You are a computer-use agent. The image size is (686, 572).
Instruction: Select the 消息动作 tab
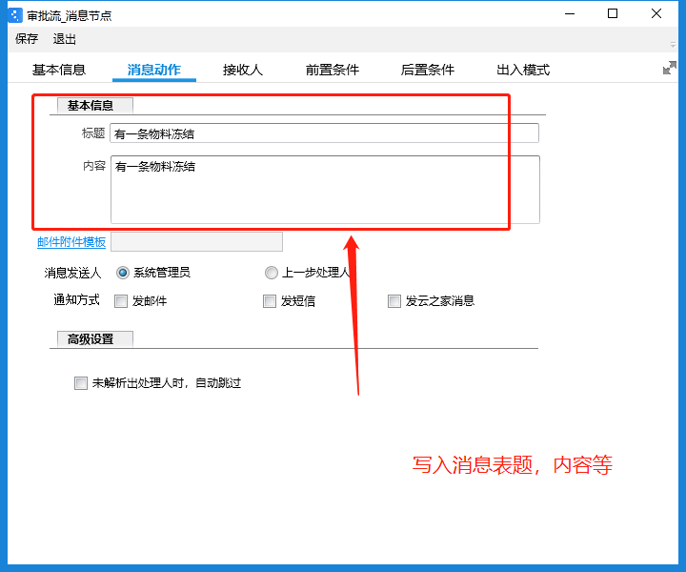pos(154,70)
